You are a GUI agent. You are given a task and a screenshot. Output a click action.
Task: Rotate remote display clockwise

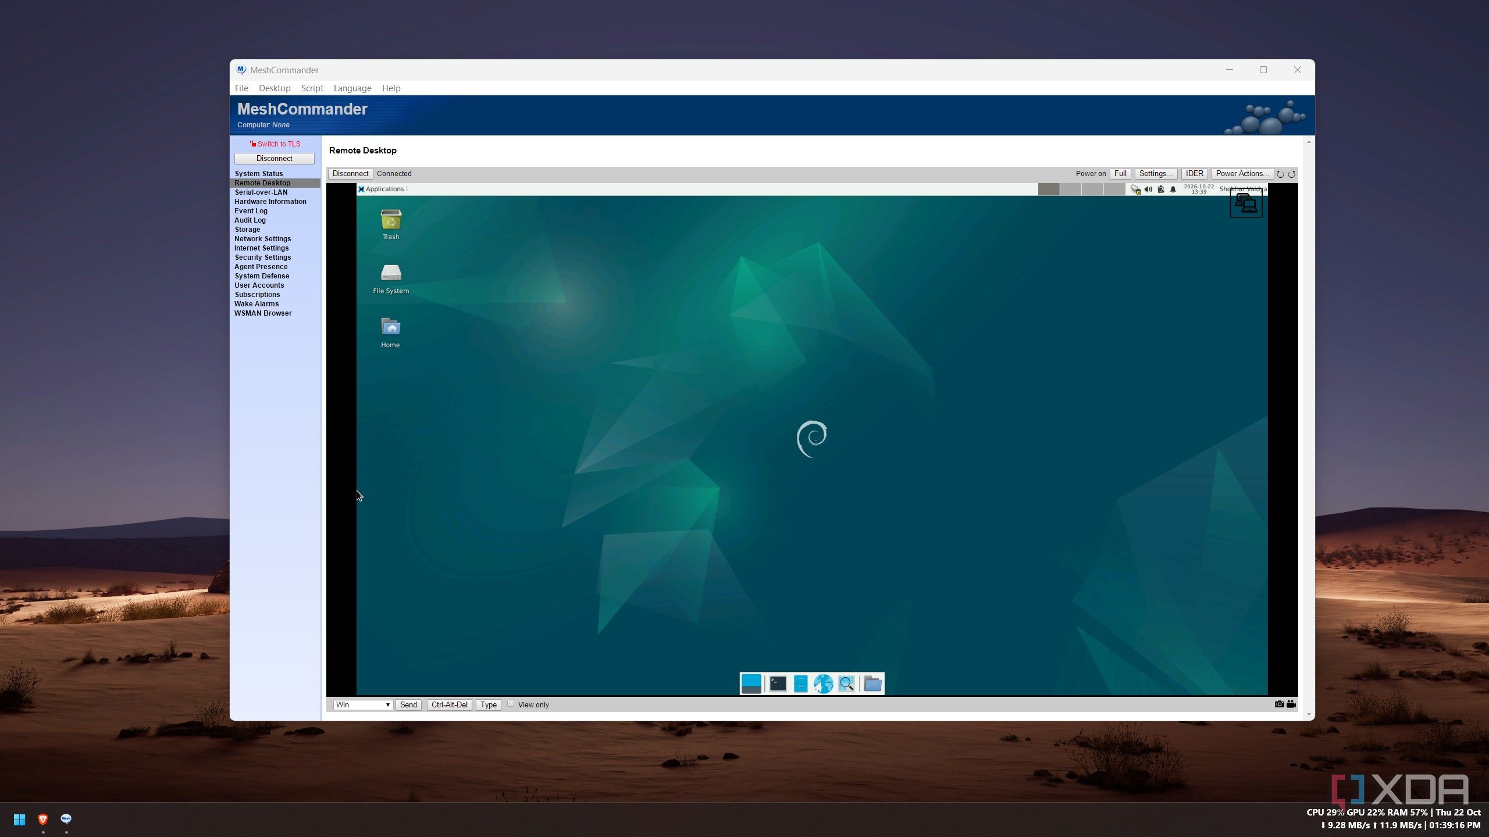click(x=1292, y=174)
